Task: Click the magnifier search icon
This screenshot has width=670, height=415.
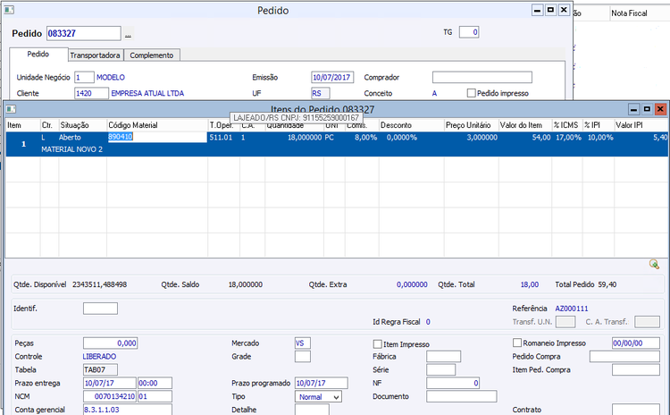Action: (x=654, y=264)
